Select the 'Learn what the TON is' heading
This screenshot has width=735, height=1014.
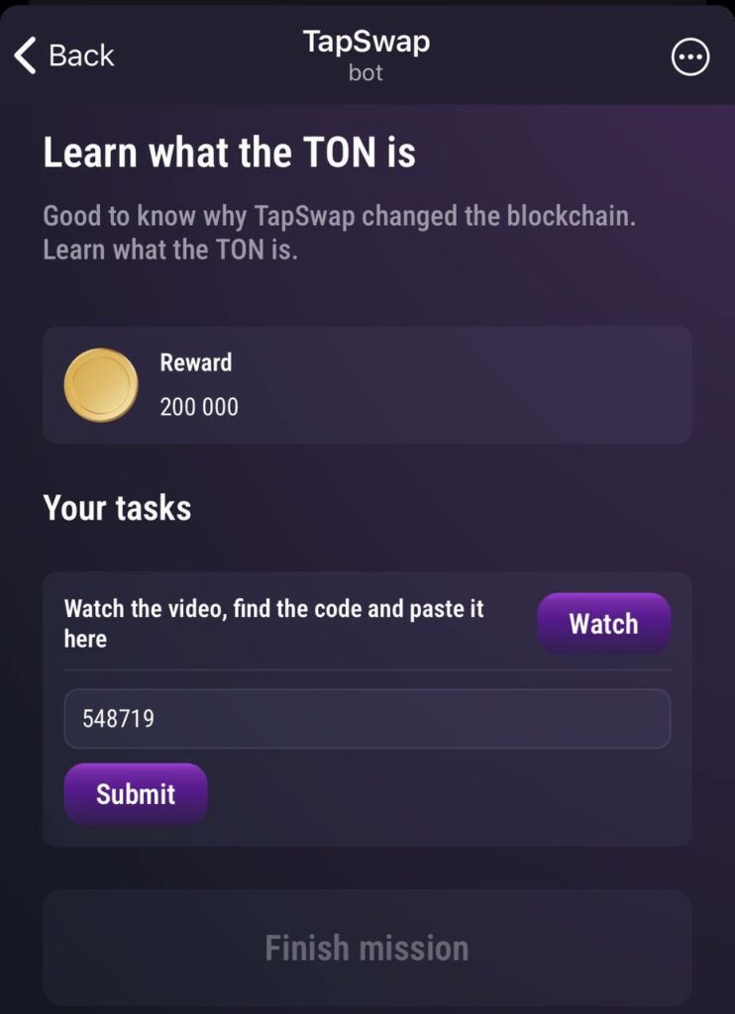pos(229,152)
